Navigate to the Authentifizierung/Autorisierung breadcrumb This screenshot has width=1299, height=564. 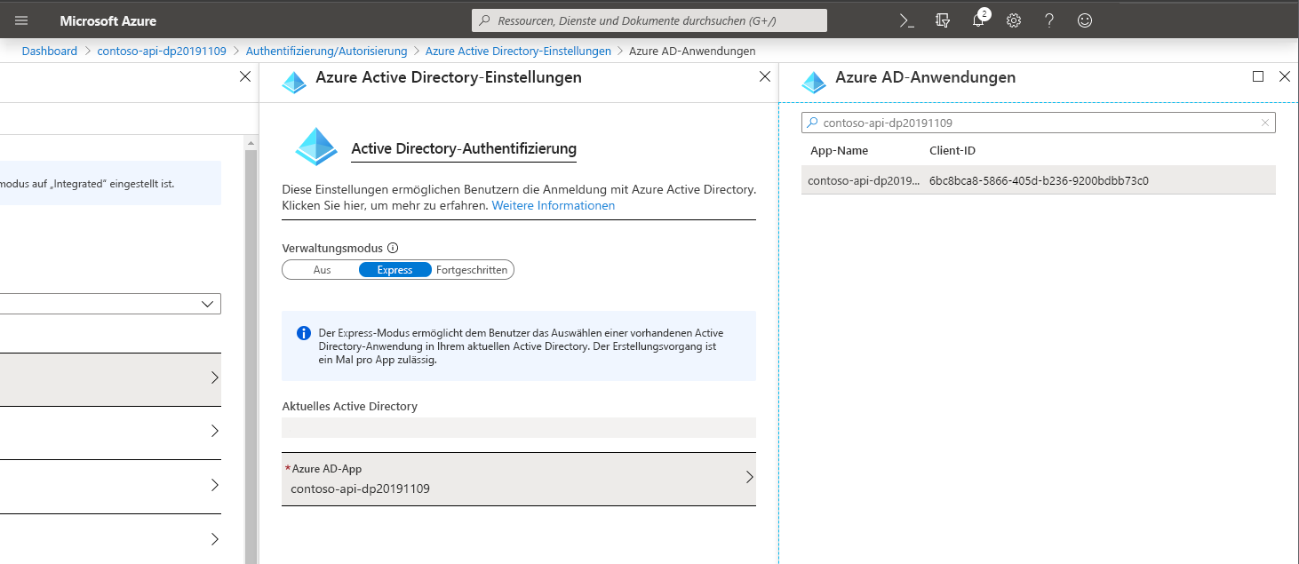326,51
